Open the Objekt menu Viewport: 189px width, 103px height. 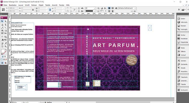coord(41,5)
